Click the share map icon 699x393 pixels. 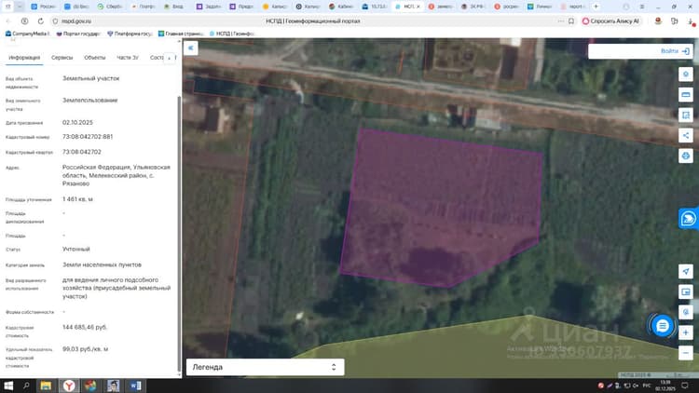pyautogui.click(x=686, y=135)
